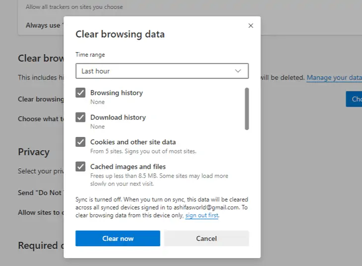Open the Time range dropdown
The image size is (362, 266).
162,71
